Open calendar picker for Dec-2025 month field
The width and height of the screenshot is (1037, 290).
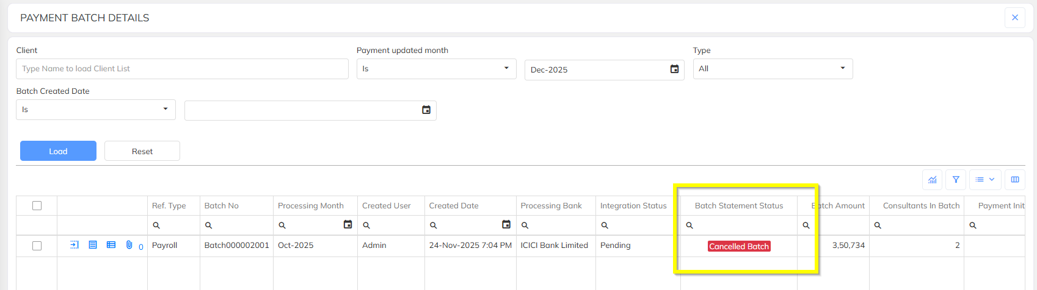[x=674, y=69]
